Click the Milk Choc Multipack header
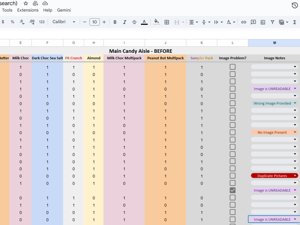 [x=124, y=58]
